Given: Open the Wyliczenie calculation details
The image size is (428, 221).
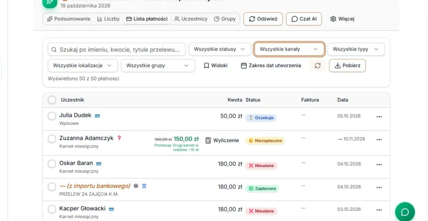Looking at the screenshot, I should (222, 140).
